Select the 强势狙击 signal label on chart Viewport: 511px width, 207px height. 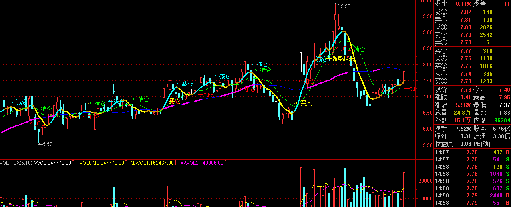pos(342,59)
